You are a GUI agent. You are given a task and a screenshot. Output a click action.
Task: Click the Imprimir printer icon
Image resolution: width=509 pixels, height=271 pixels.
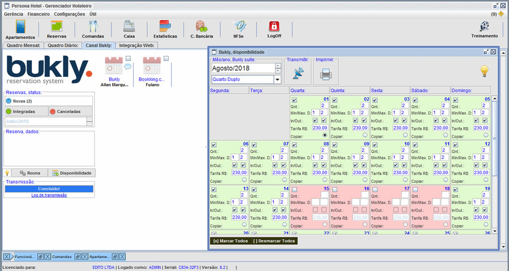[x=326, y=74]
